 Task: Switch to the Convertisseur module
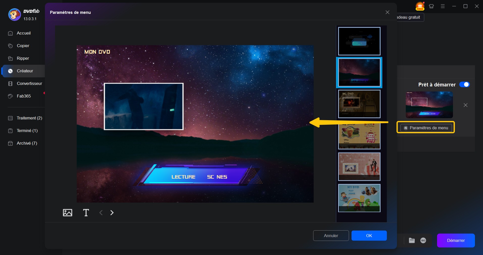(x=29, y=83)
